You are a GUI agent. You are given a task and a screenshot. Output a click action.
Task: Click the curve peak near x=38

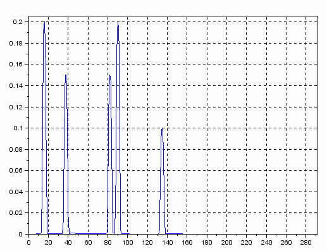(66, 75)
